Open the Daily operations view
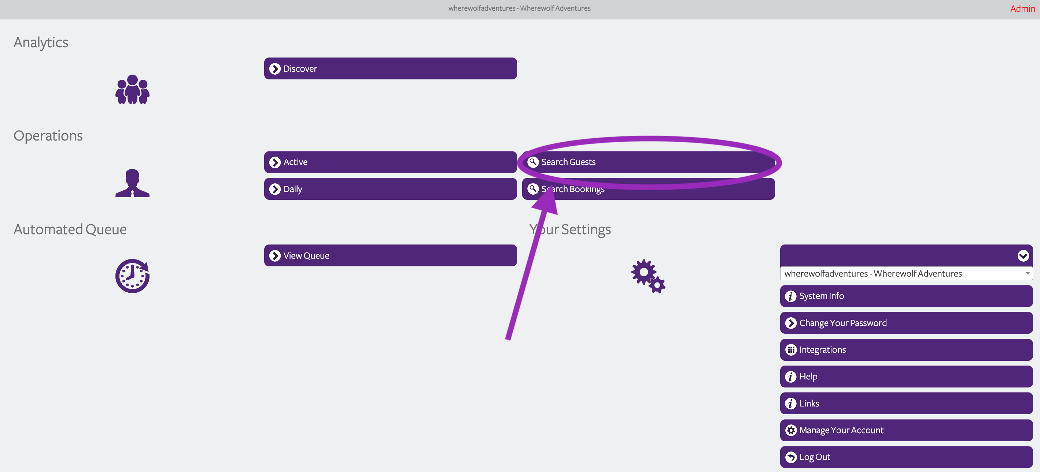This screenshot has width=1040, height=472. pos(390,189)
